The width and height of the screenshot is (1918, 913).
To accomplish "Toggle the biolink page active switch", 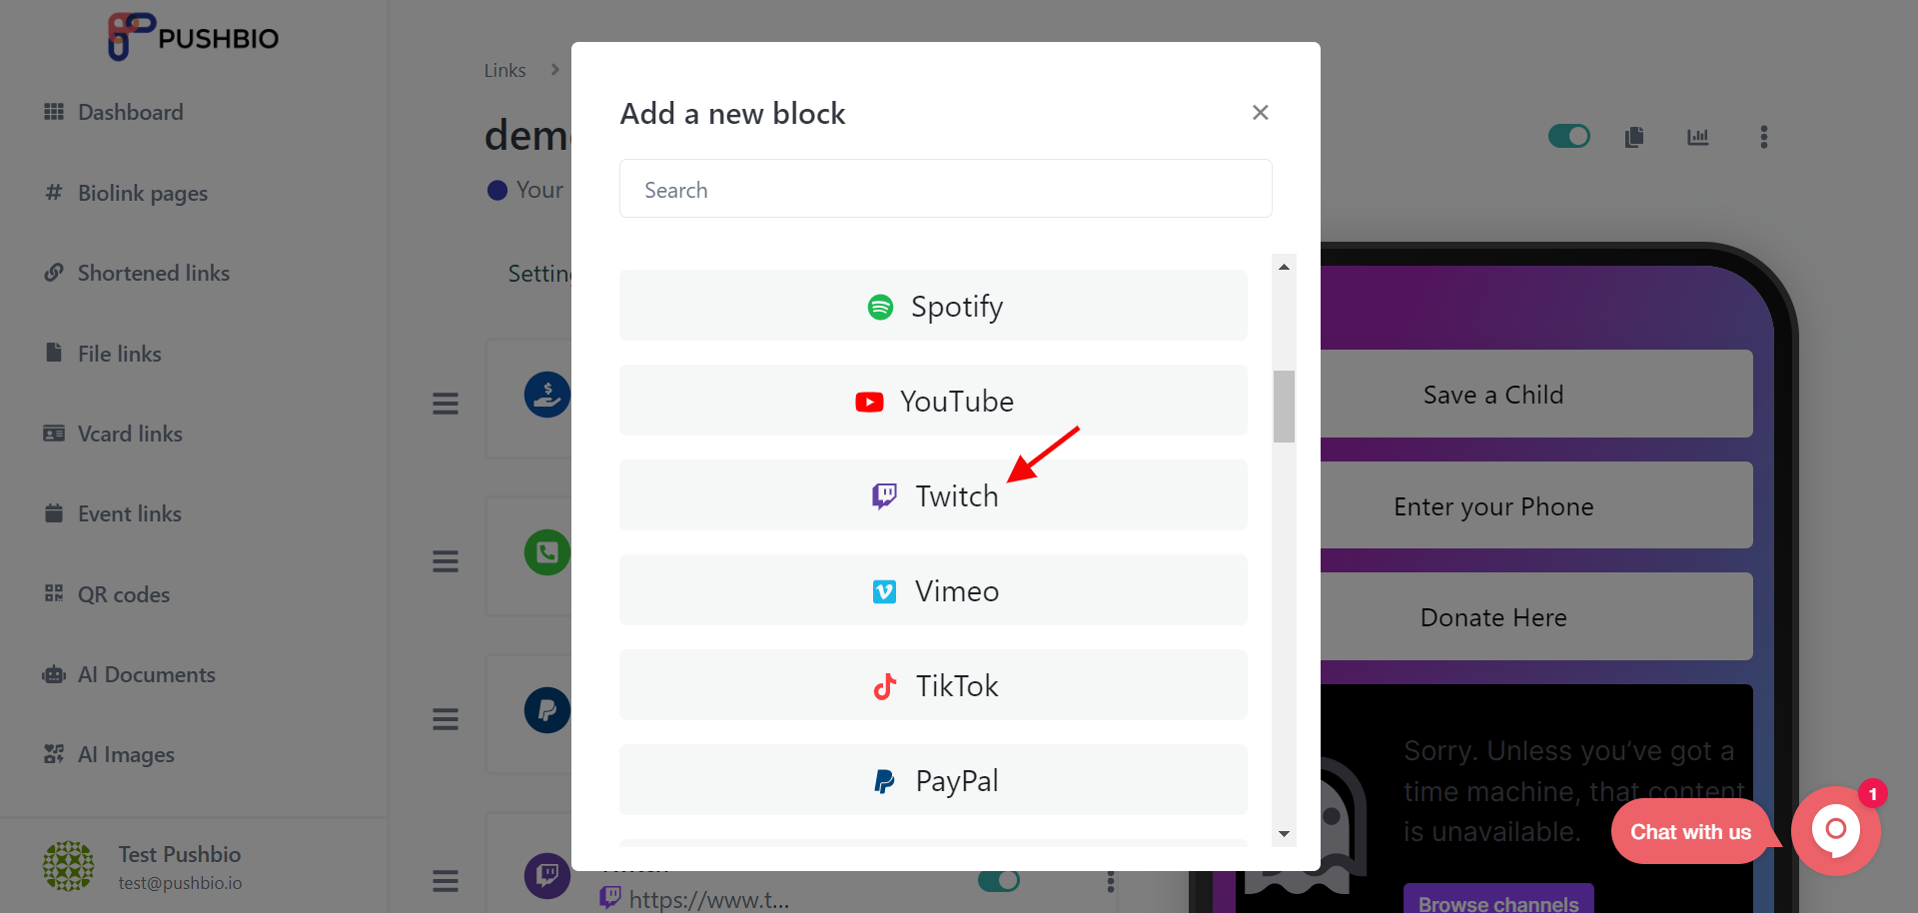I will pos(1569,136).
